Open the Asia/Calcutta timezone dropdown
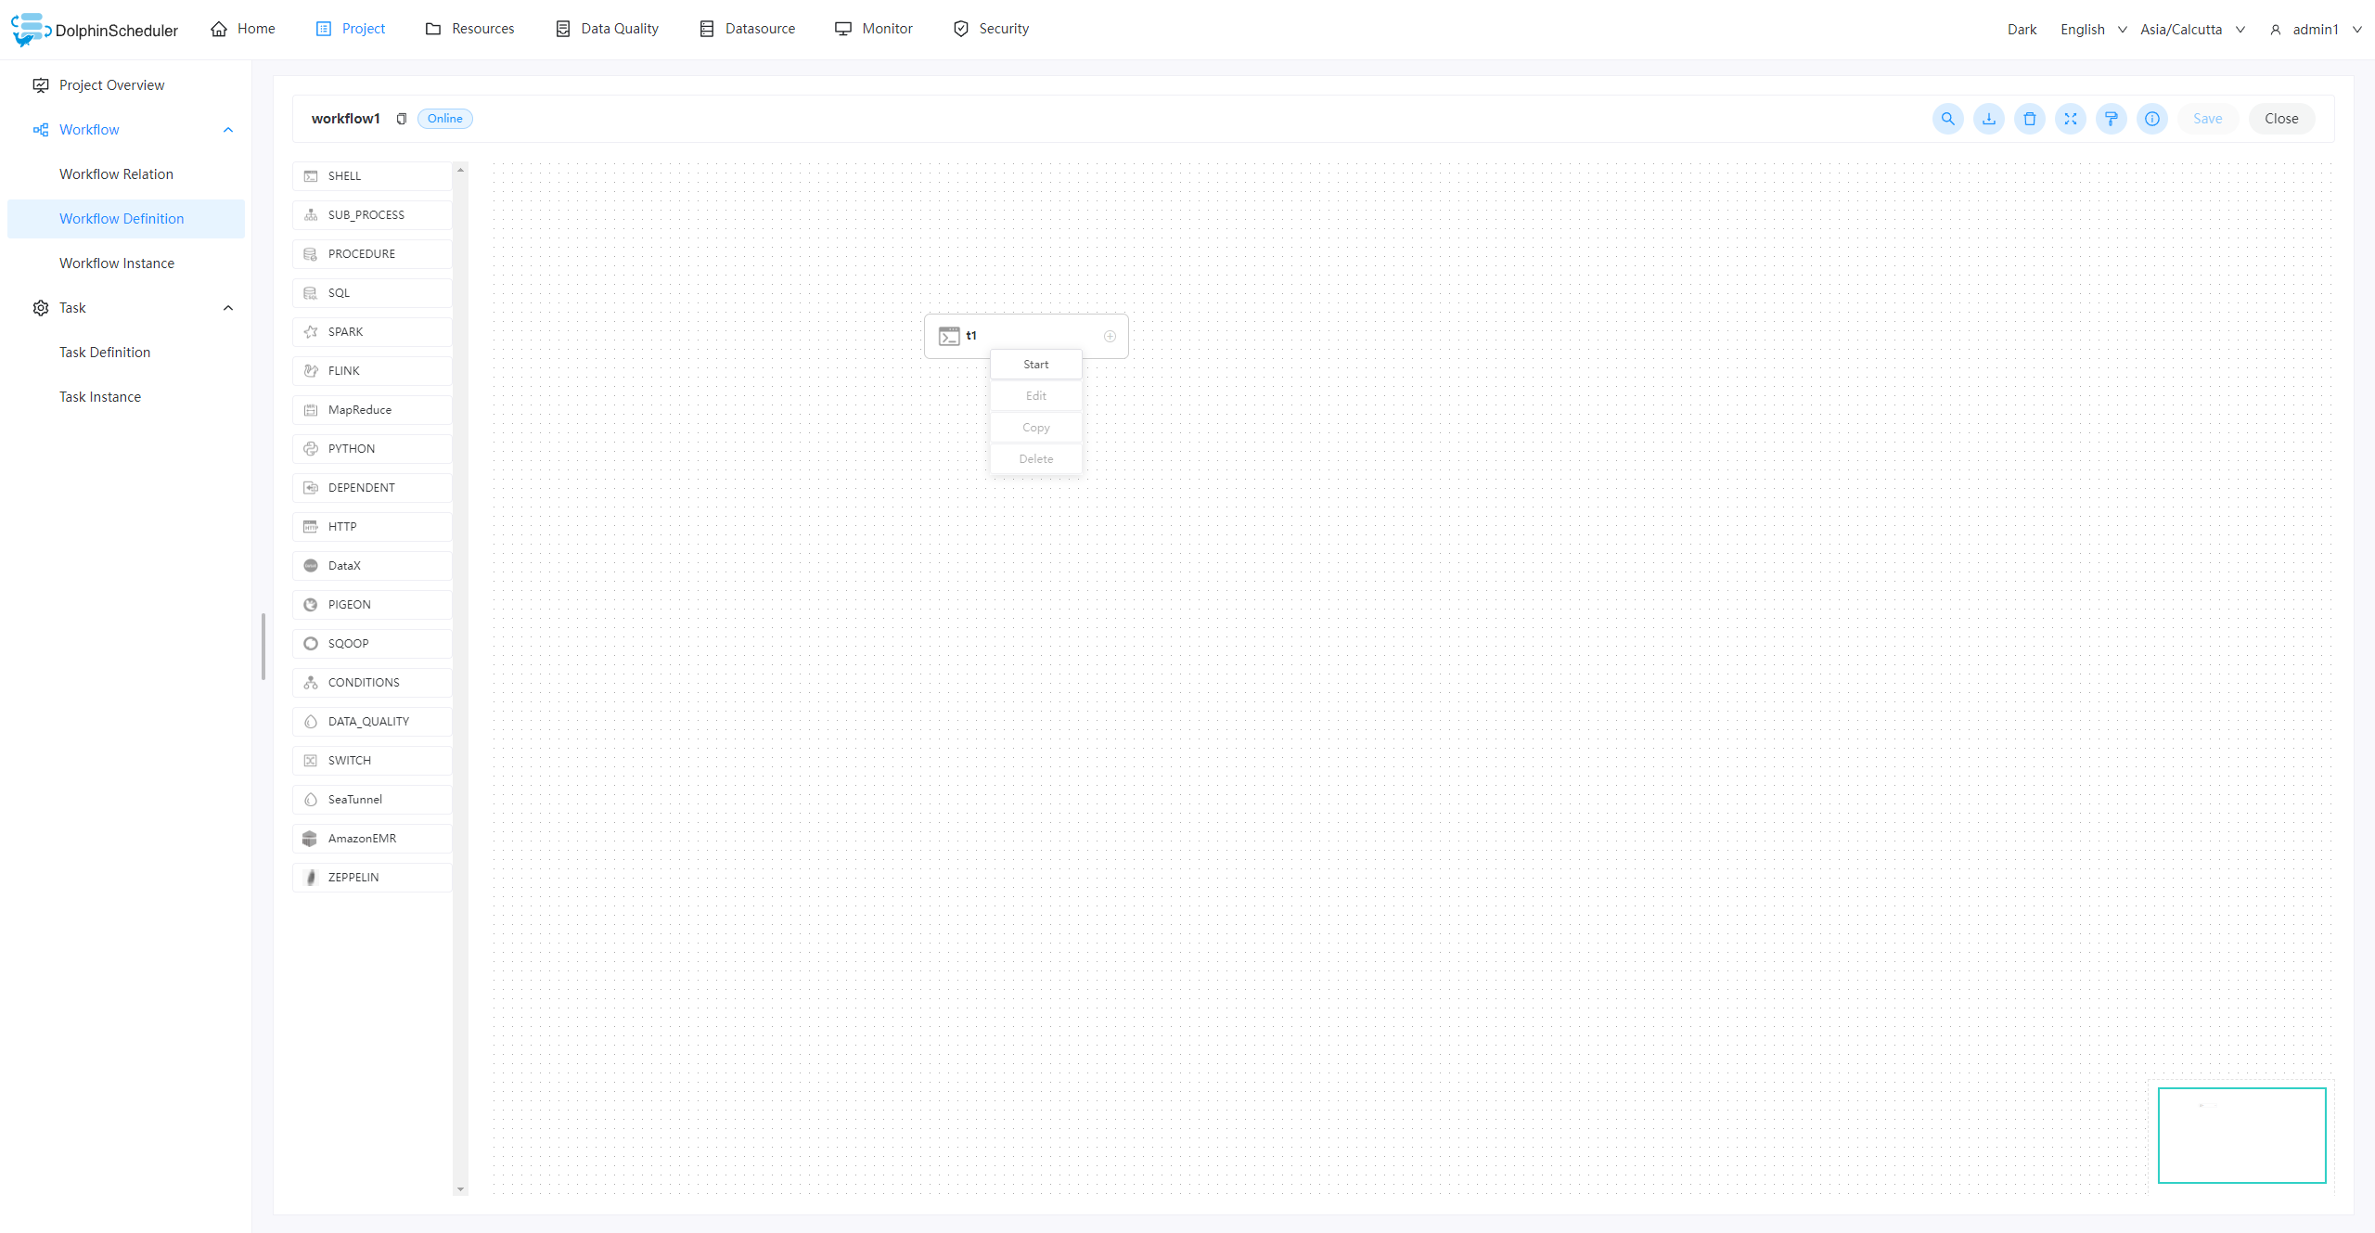The height and width of the screenshot is (1233, 2375). pyautogui.click(x=2191, y=30)
